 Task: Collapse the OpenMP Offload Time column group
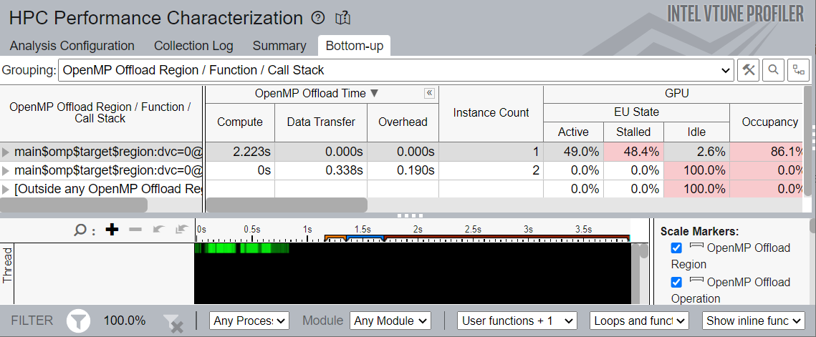tap(429, 93)
